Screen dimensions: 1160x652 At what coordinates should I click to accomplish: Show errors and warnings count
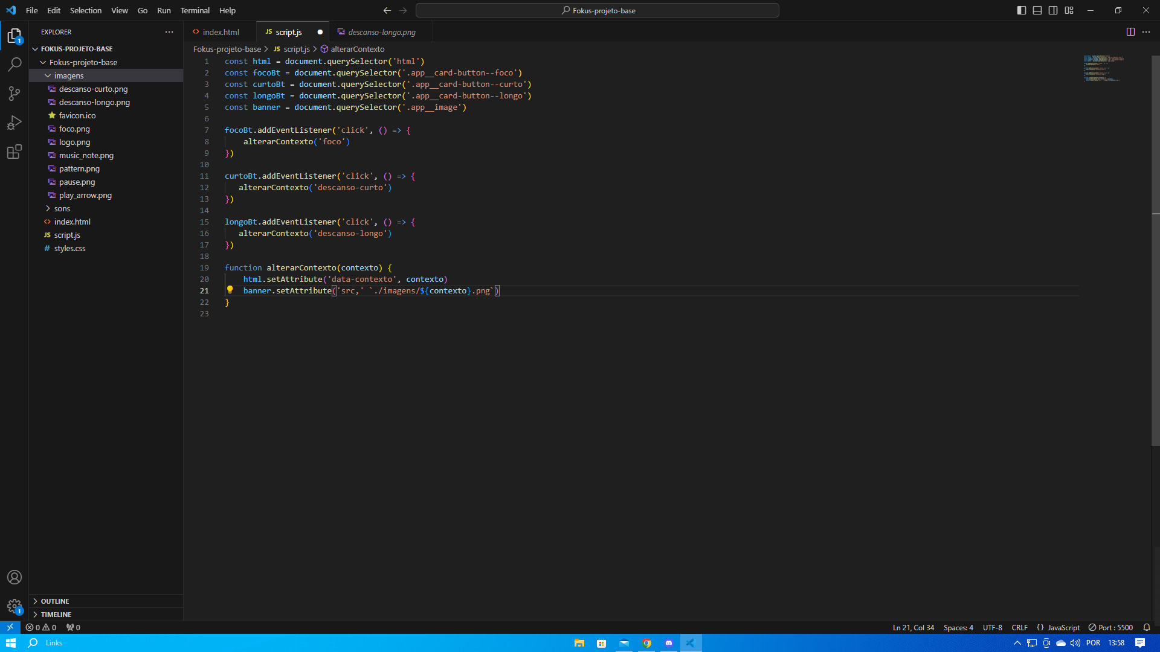pyautogui.click(x=41, y=627)
